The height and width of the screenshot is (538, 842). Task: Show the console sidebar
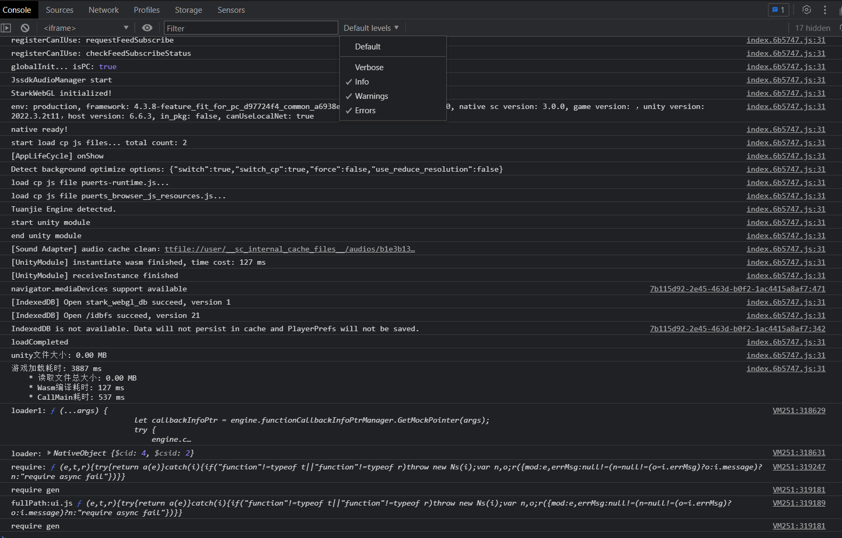(x=6, y=28)
